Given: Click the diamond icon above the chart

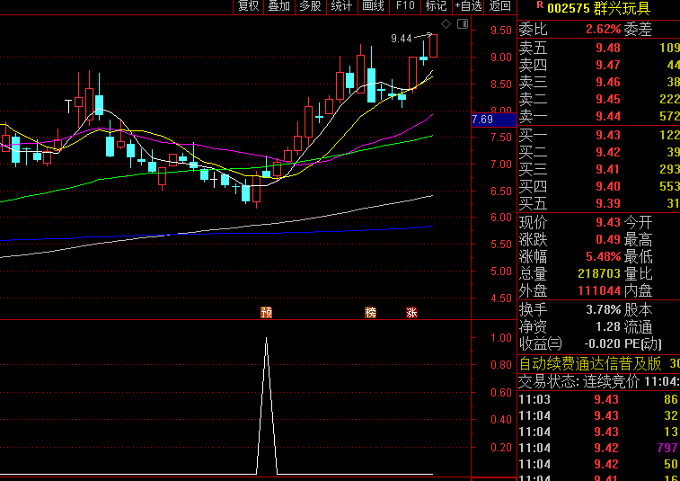Looking at the screenshot, I should [x=446, y=24].
